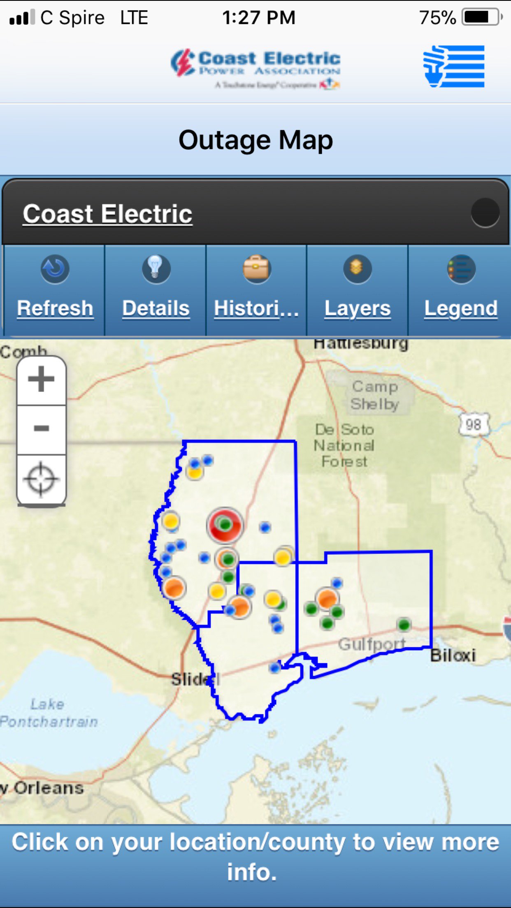Open the Refresh link label
This screenshot has height=908, width=511.
[55, 308]
